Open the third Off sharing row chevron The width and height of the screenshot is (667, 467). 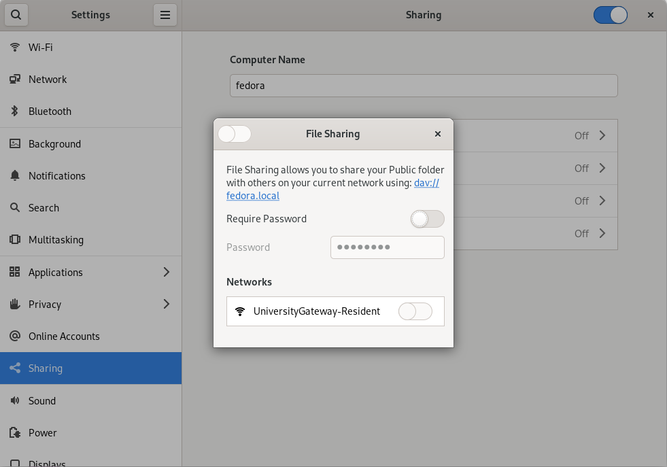point(602,201)
